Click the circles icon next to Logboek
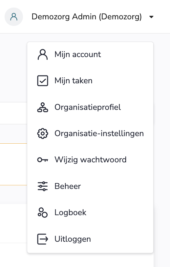This screenshot has width=170, height=267. (x=43, y=213)
